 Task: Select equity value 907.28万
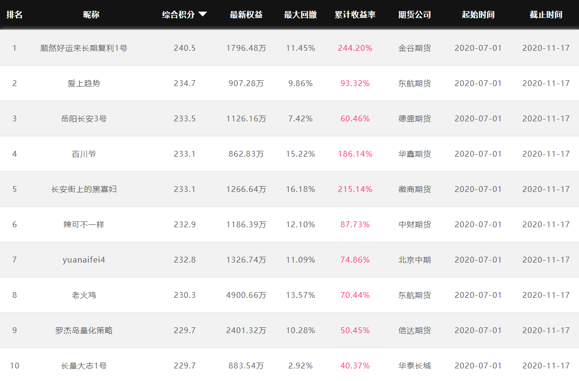[246, 83]
